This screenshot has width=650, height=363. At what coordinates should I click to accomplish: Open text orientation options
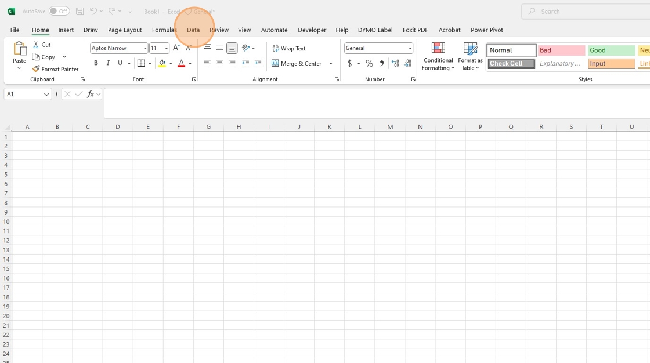pos(246,48)
